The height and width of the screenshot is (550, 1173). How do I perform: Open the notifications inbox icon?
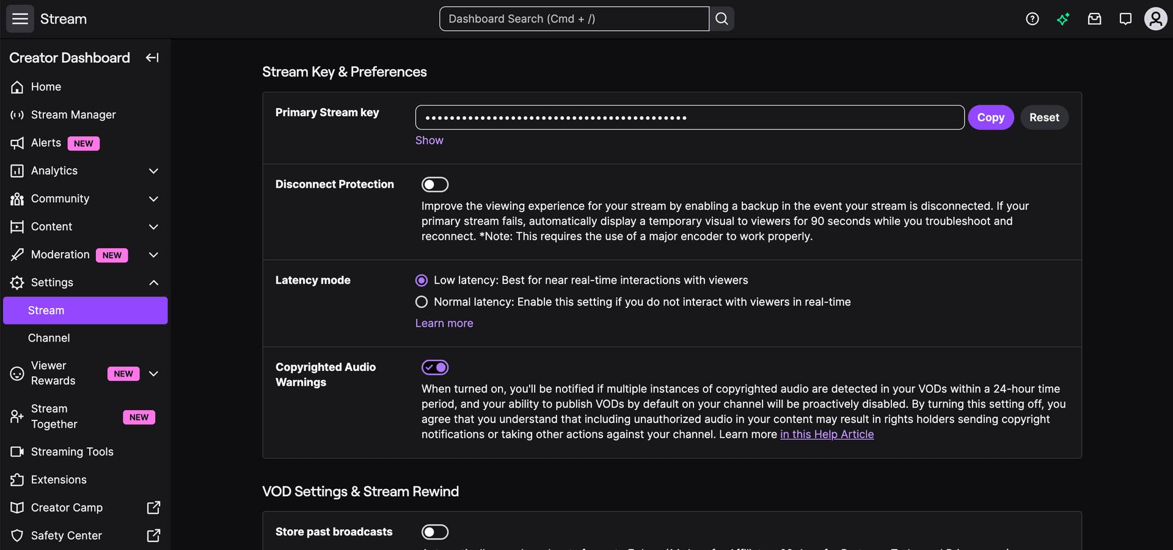pos(1094,19)
